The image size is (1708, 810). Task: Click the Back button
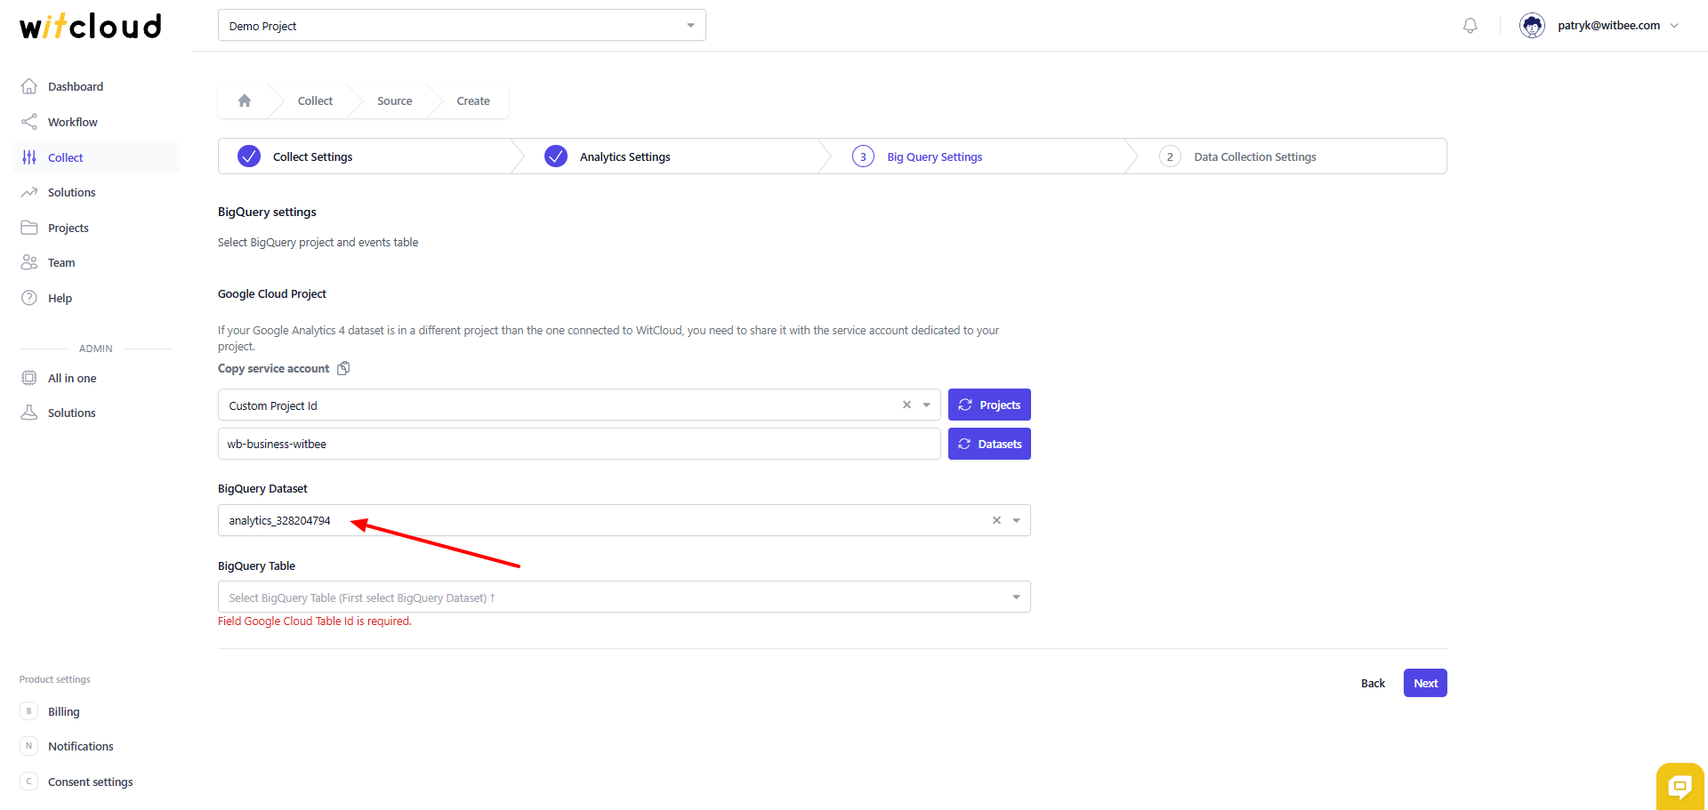click(x=1373, y=683)
